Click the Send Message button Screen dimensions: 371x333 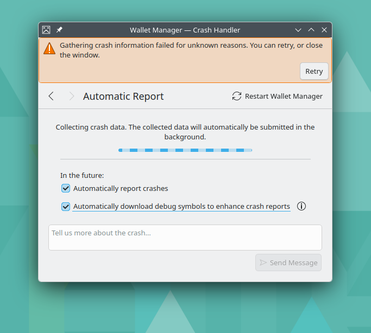click(288, 262)
